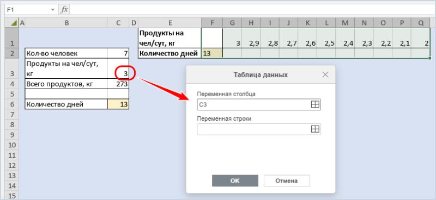Screen dimensions: 436x200
Task: Confirm the dialog with OK button
Action: click(x=235, y=180)
